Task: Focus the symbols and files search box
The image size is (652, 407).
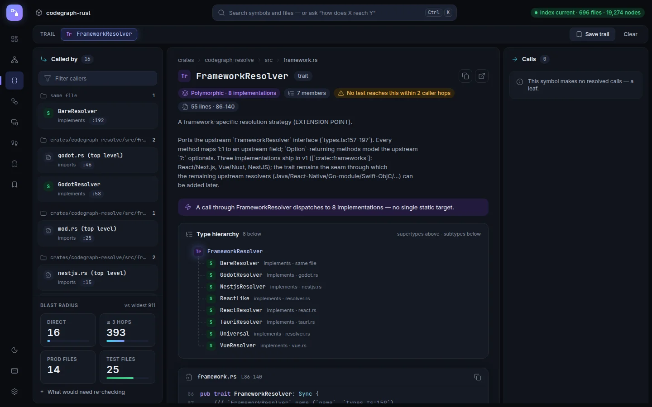Action: (334, 13)
